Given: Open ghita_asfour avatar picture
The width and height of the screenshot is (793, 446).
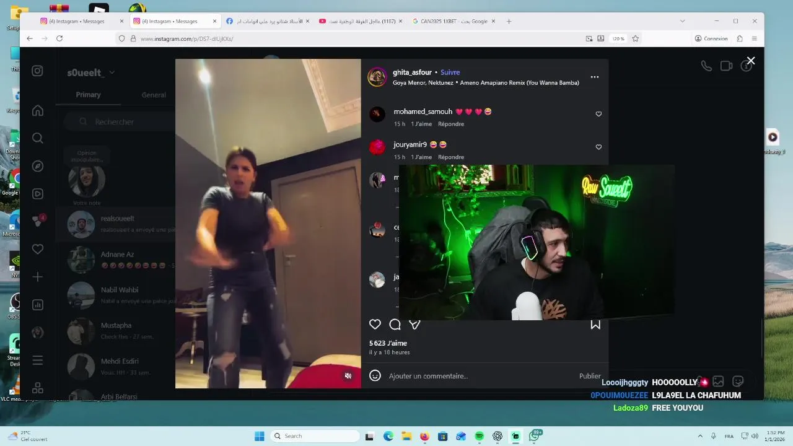Looking at the screenshot, I should pos(377,77).
